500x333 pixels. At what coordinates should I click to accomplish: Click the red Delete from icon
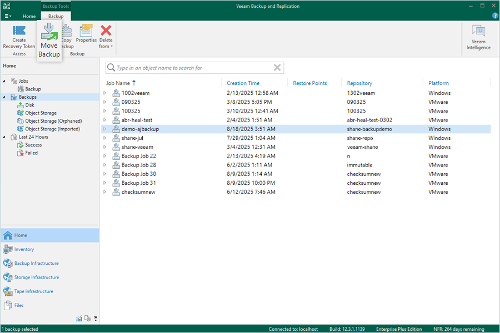[106, 31]
